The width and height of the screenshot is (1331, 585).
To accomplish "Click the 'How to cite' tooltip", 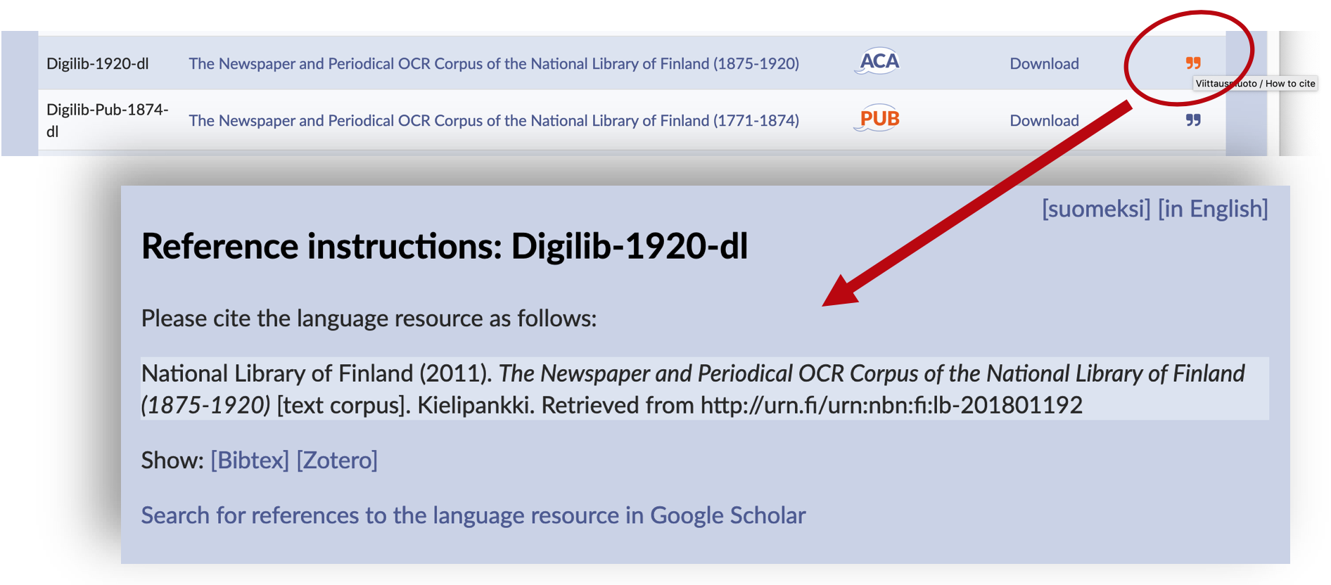I will click(1255, 84).
